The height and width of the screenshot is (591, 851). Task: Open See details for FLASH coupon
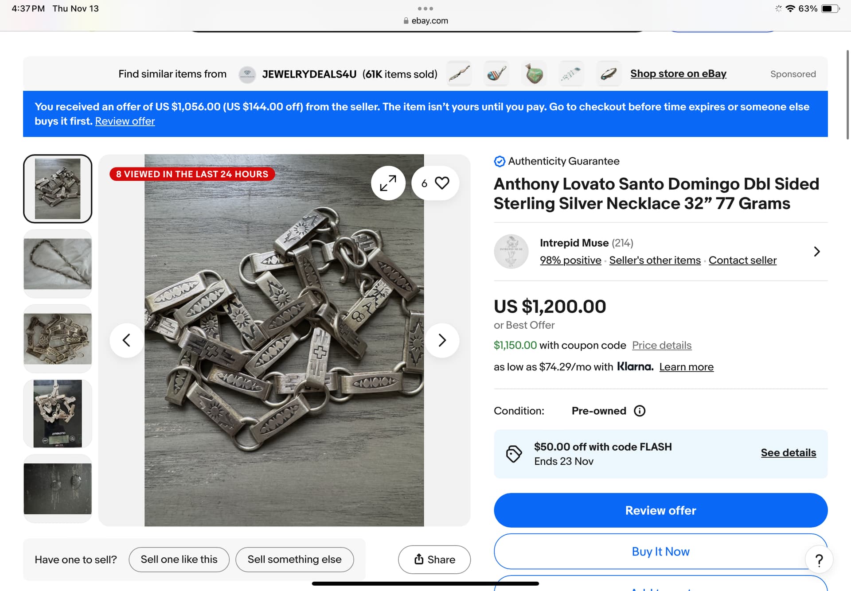tap(788, 453)
